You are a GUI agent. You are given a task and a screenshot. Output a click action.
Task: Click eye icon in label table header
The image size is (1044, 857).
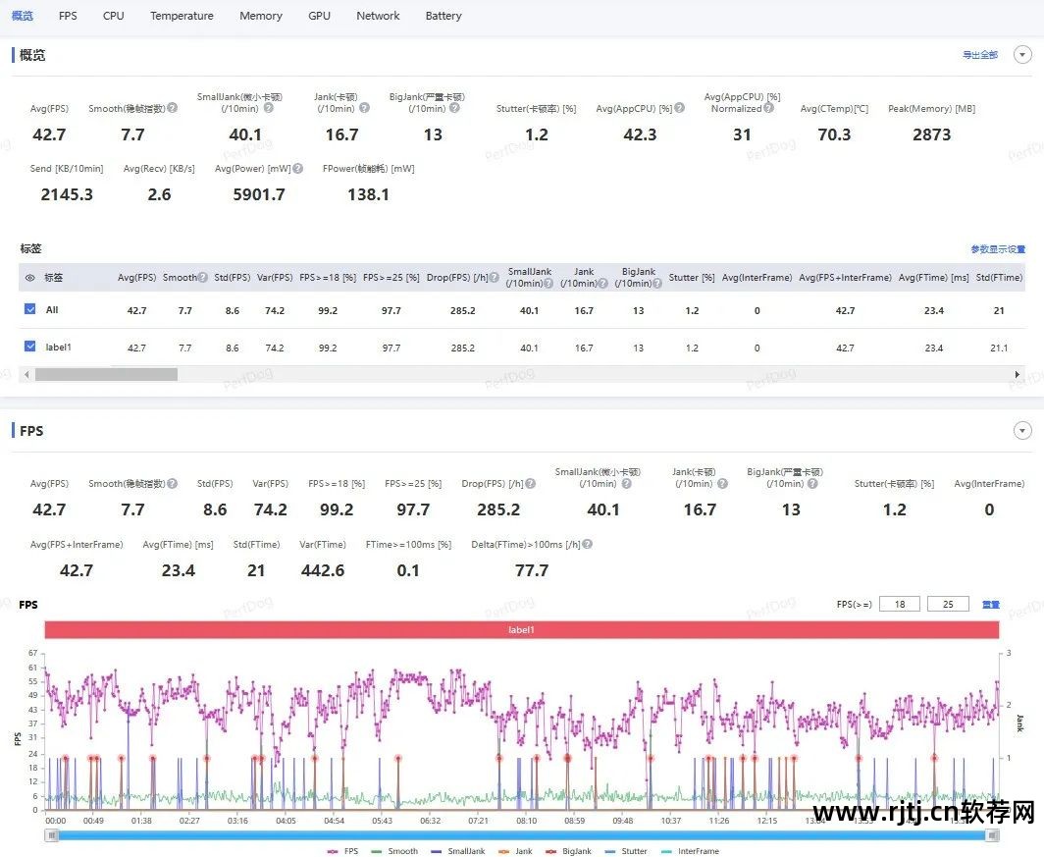[x=29, y=278]
